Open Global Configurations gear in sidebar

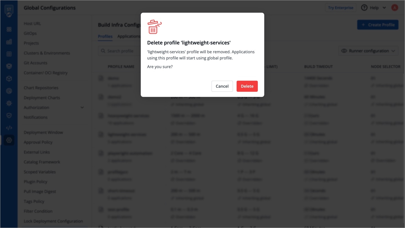pyautogui.click(x=9, y=140)
